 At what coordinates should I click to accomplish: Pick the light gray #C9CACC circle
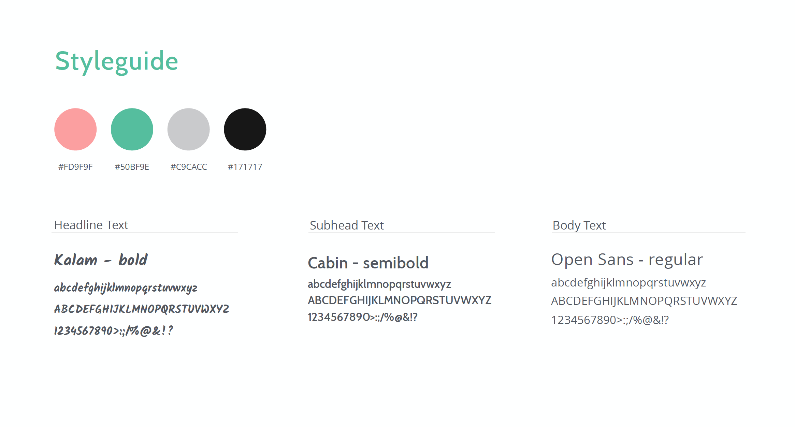coord(188,129)
